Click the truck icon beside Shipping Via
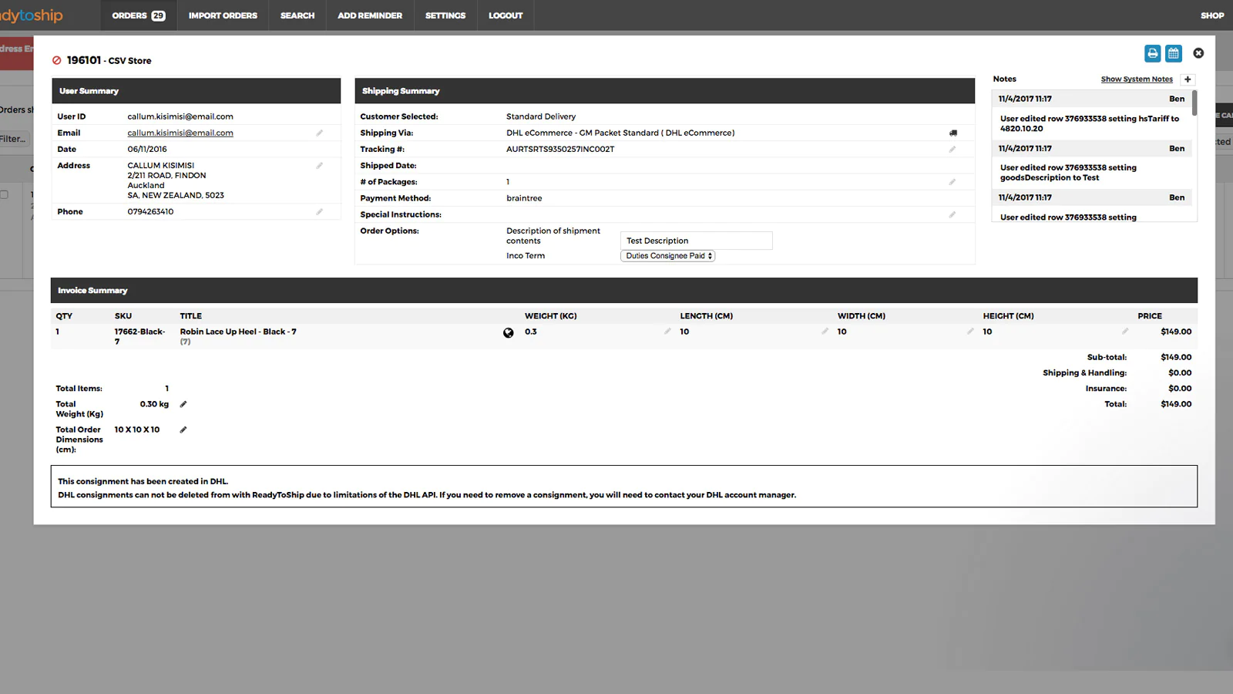The width and height of the screenshot is (1233, 694). point(953,133)
